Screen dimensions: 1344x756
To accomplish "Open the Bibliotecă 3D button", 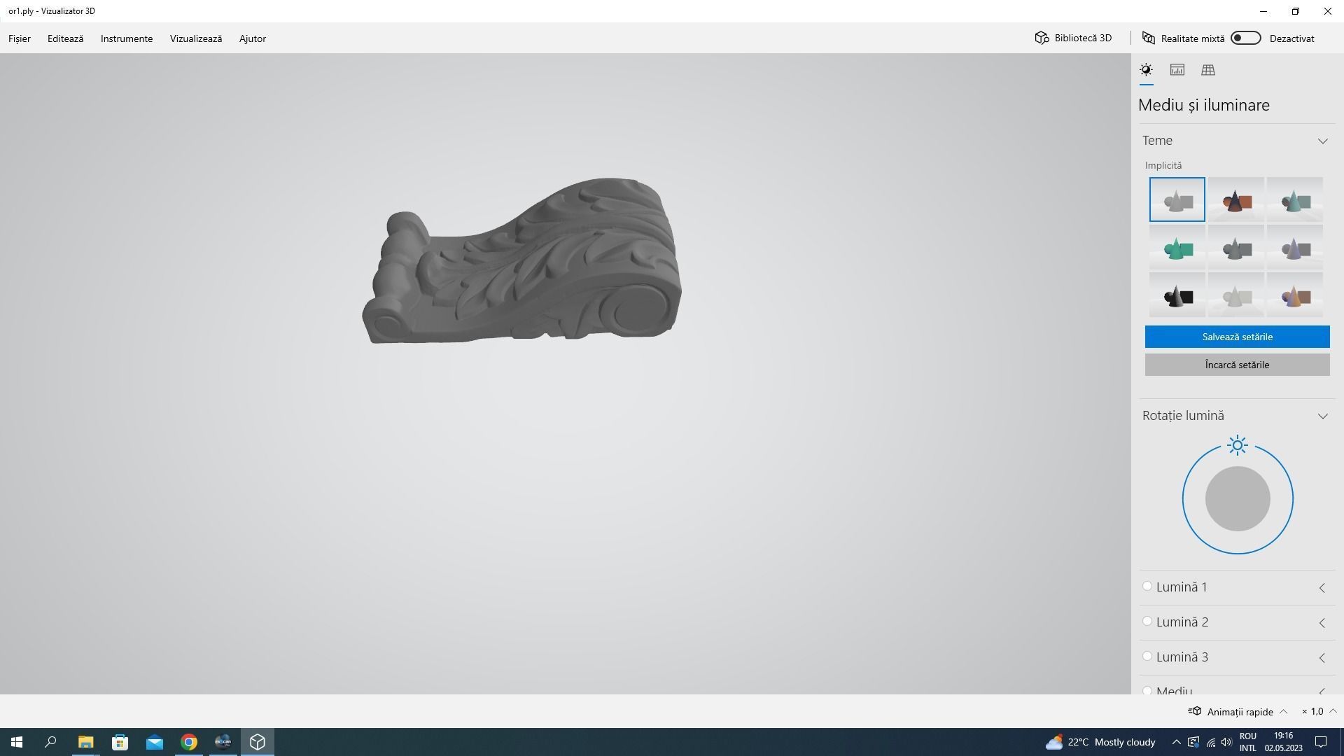I will (1073, 38).
